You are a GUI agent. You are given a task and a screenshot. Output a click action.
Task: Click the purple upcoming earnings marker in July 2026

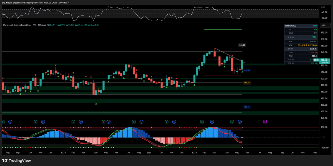pyautogui.click(x=265, y=121)
